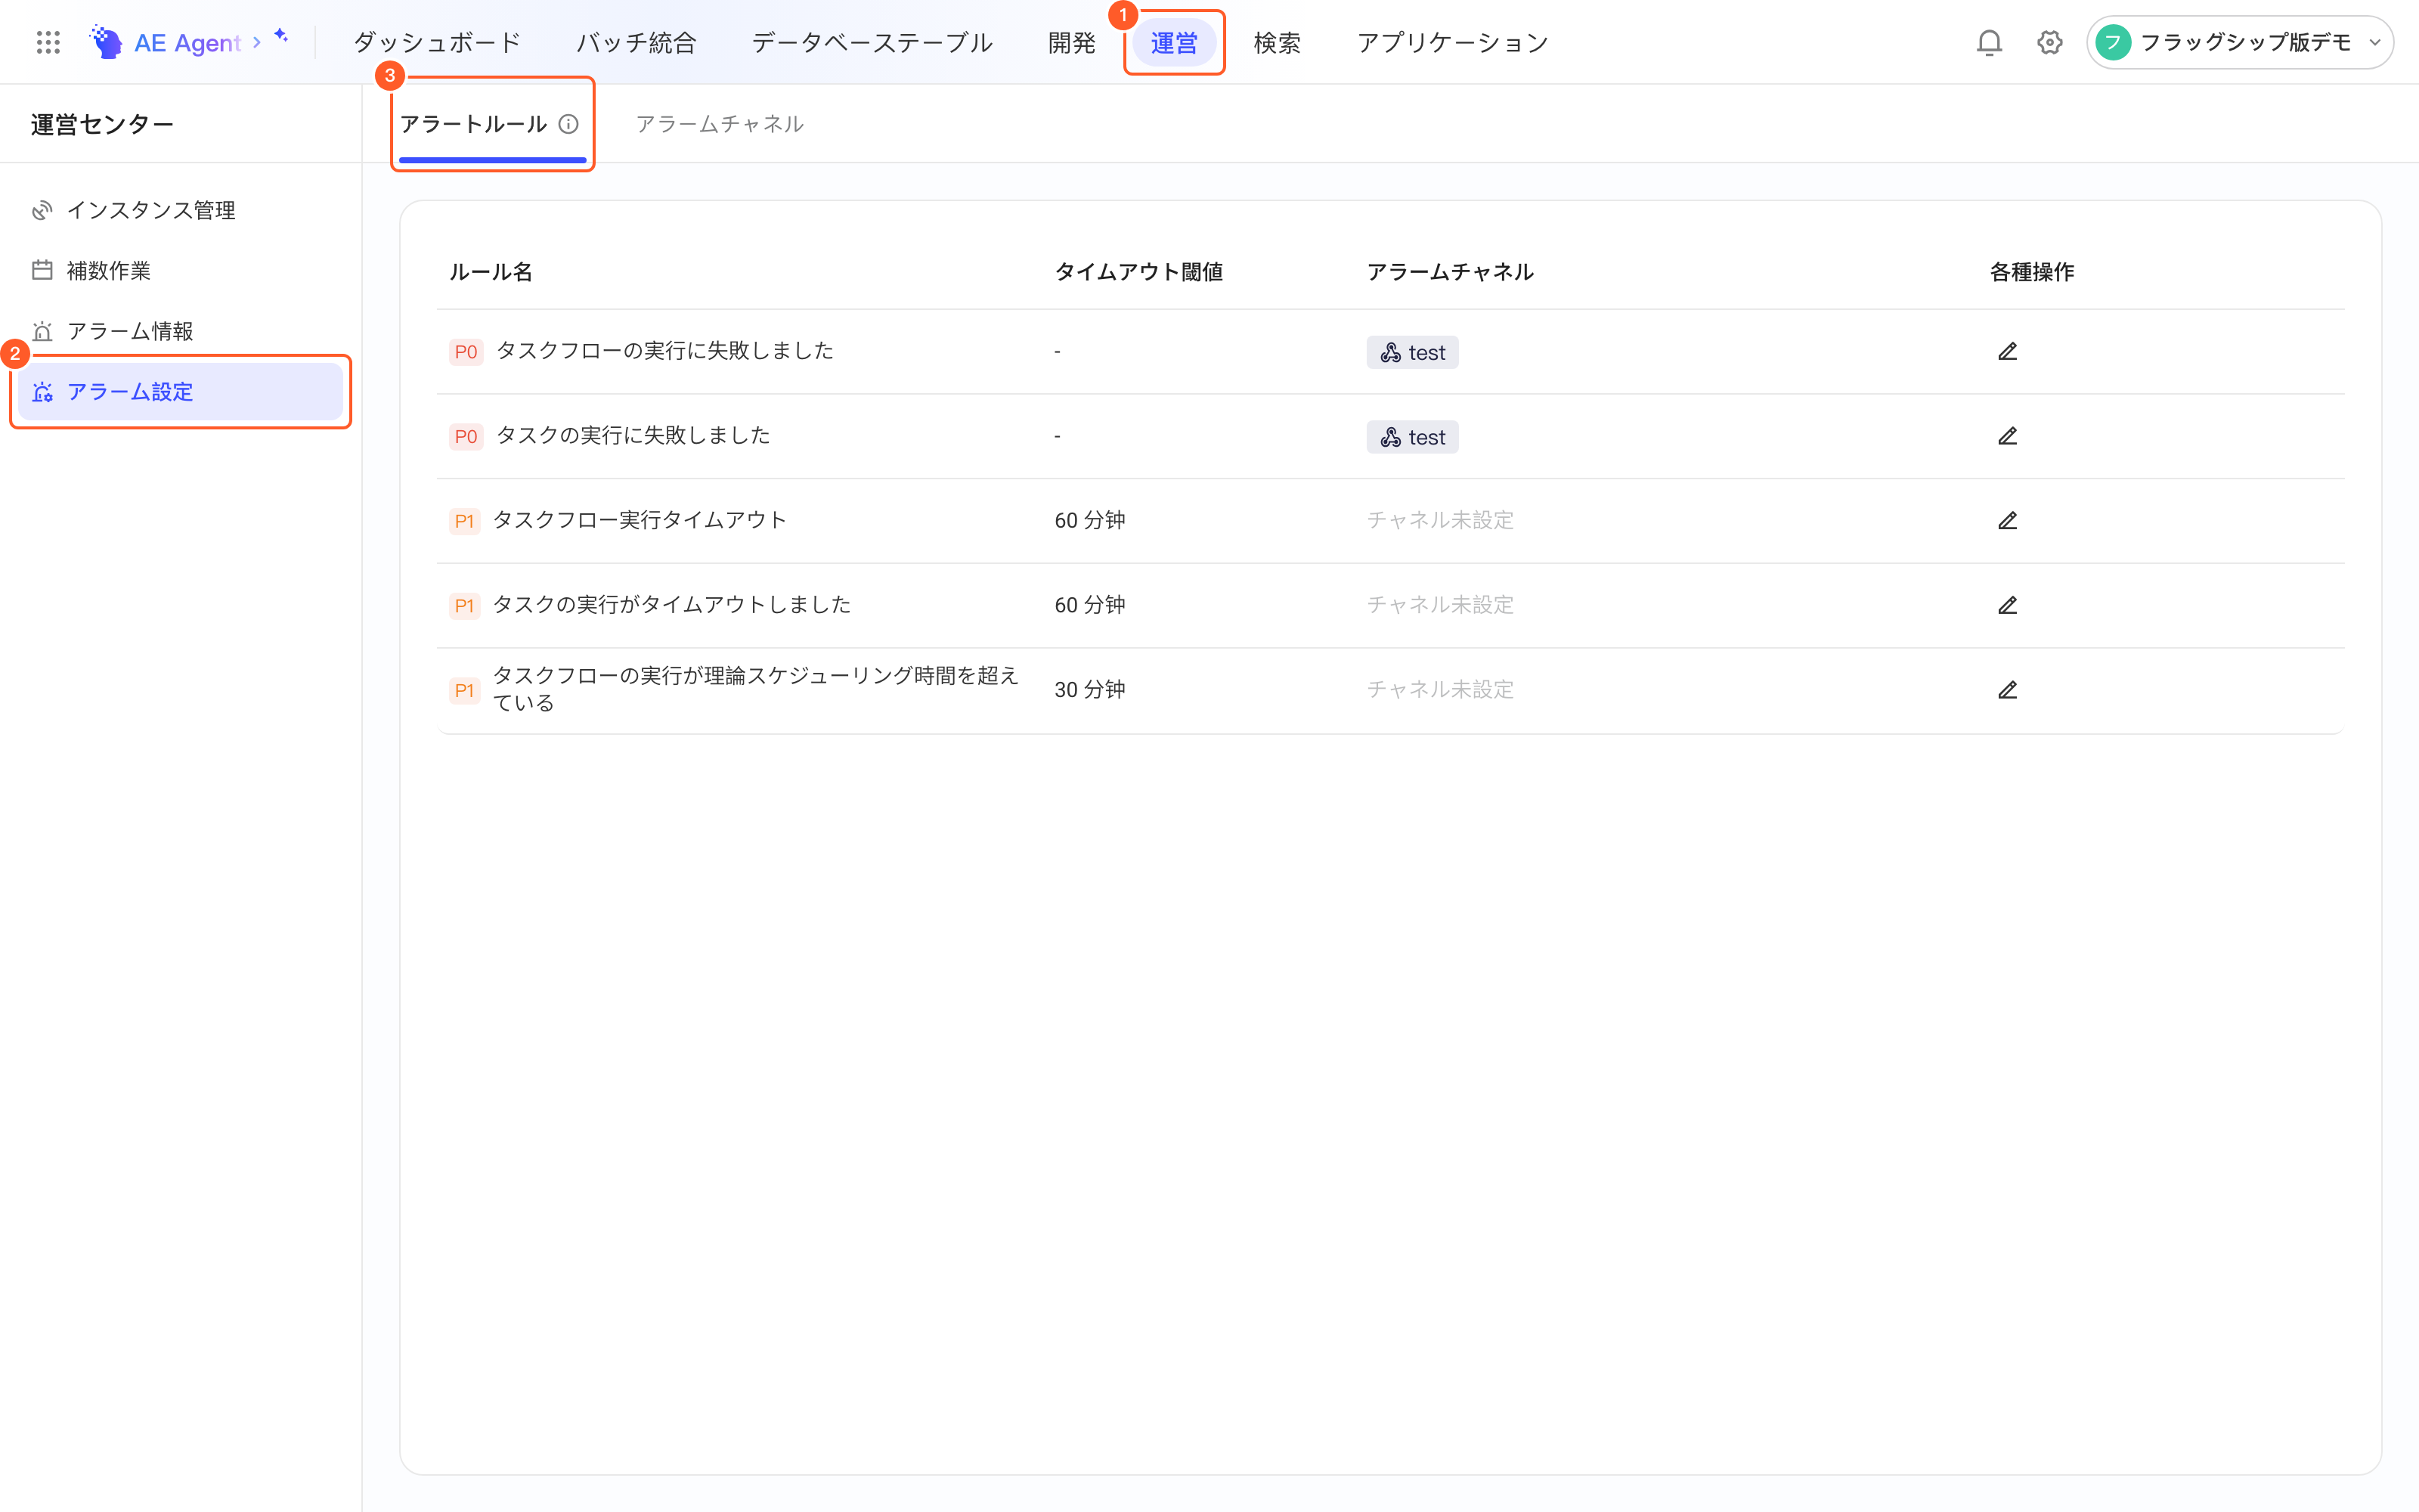The height and width of the screenshot is (1512, 2419).
Task: Switch to the アラームチャネル tab
Action: pos(720,124)
